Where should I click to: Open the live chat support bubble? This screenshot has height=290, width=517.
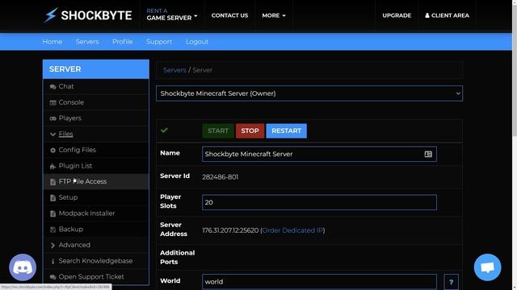click(487, 267)
